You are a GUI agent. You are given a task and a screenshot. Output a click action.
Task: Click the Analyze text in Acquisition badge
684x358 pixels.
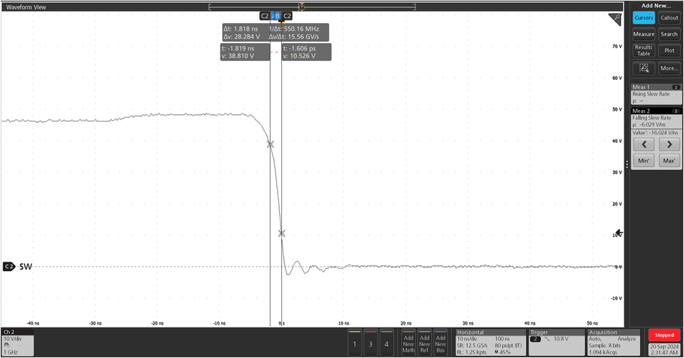point(627,339)
